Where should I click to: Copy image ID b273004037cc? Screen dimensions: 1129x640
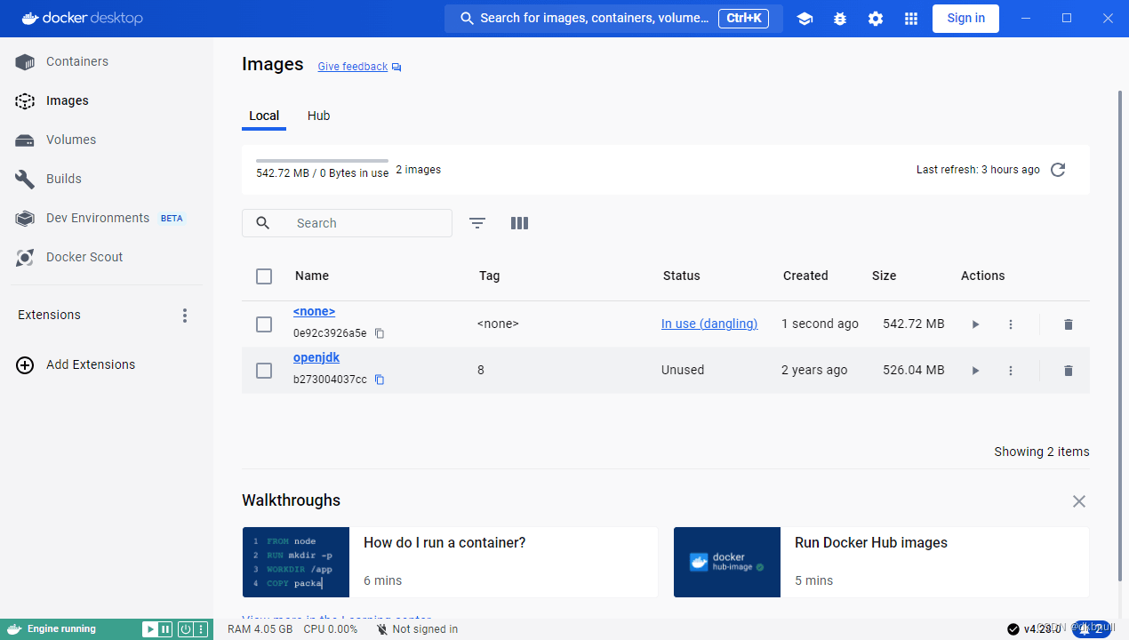(x=380, y=380)
